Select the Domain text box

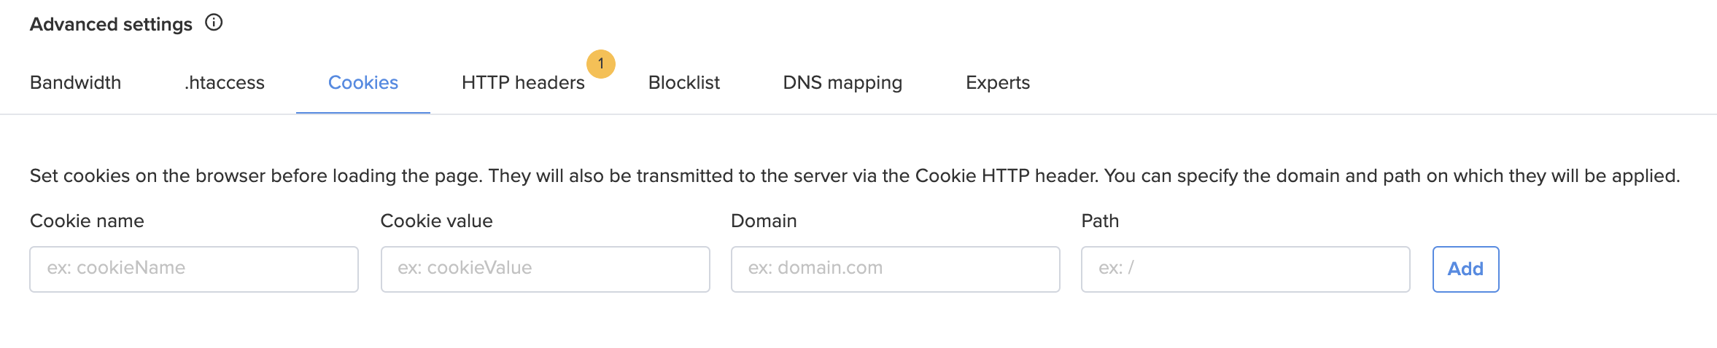[x=896, y=269]
